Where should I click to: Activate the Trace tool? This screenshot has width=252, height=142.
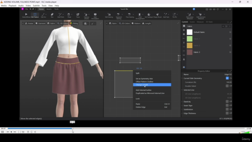pyautogui.click(x=78, y=15)
